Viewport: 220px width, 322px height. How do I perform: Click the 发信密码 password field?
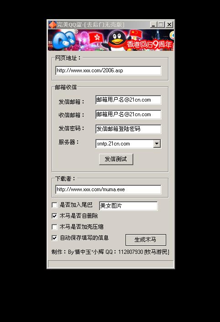point(128,129)
